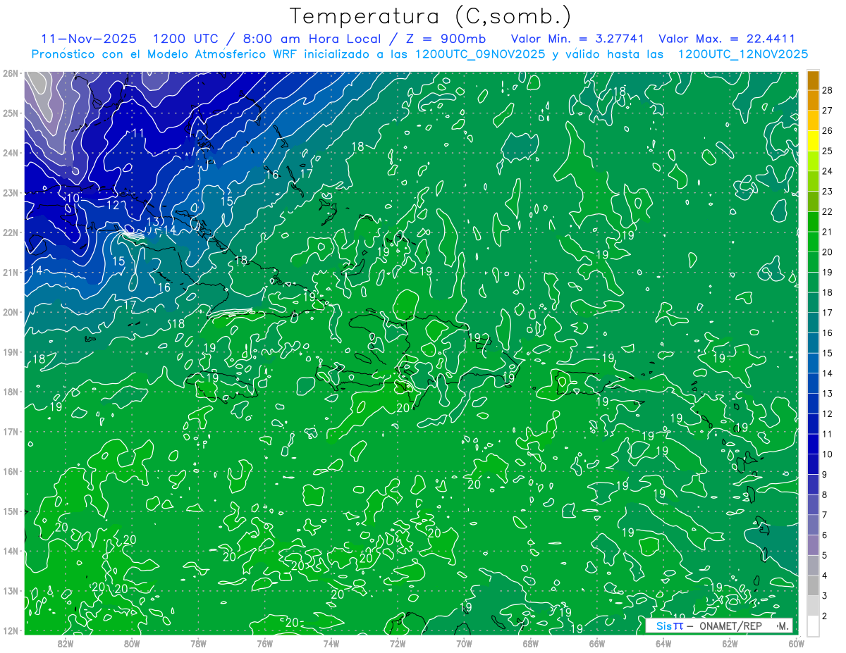Click the 22N latitude axis label
The width and height of the screenshot is (846, 653).
[11, 232]
